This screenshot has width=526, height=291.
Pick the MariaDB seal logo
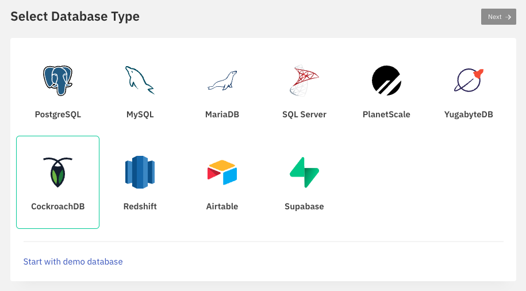pos(222,81)
